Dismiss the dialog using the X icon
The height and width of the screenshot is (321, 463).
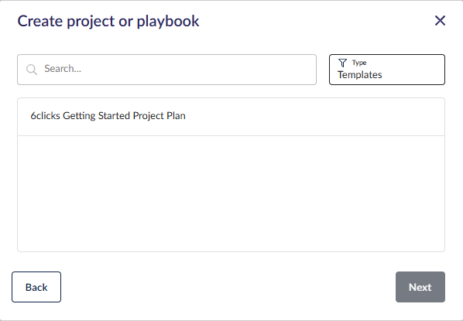440,21
